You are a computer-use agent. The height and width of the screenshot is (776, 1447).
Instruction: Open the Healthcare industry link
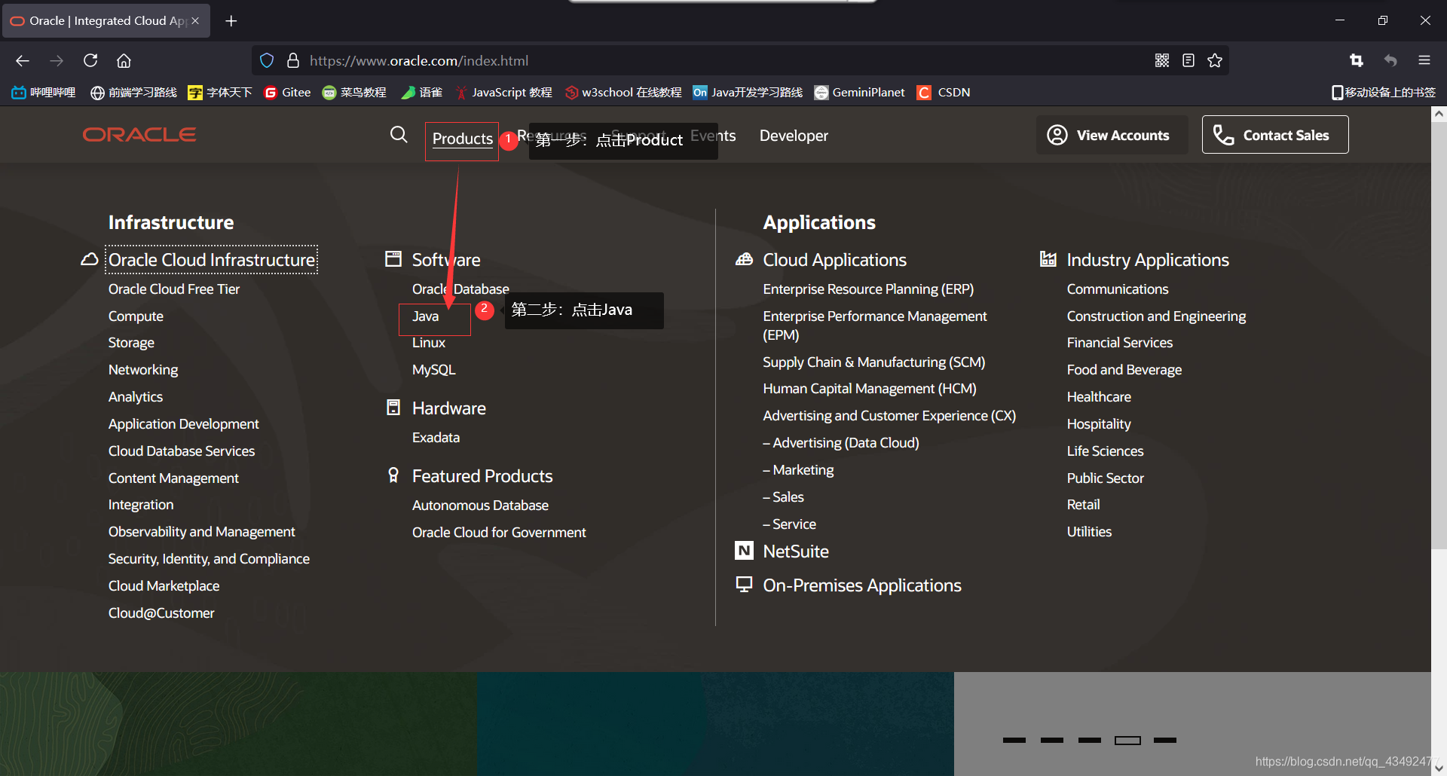point(1099,397)
